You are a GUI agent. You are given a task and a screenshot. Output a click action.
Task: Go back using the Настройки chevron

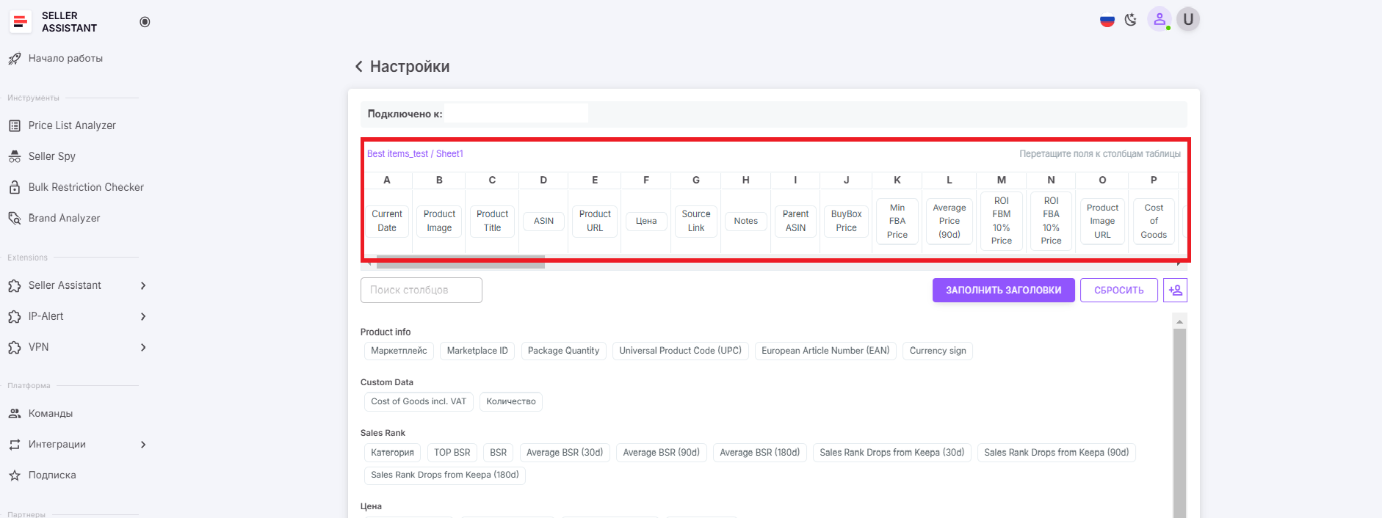click(x=359, y=67)
